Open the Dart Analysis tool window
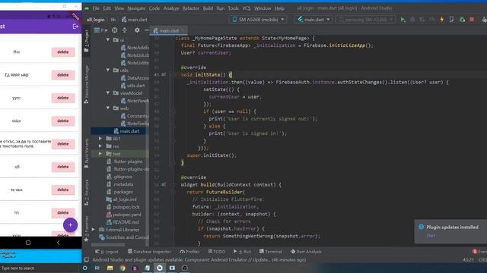The height and width of the screenshot is (273, 487). [306, 252]
